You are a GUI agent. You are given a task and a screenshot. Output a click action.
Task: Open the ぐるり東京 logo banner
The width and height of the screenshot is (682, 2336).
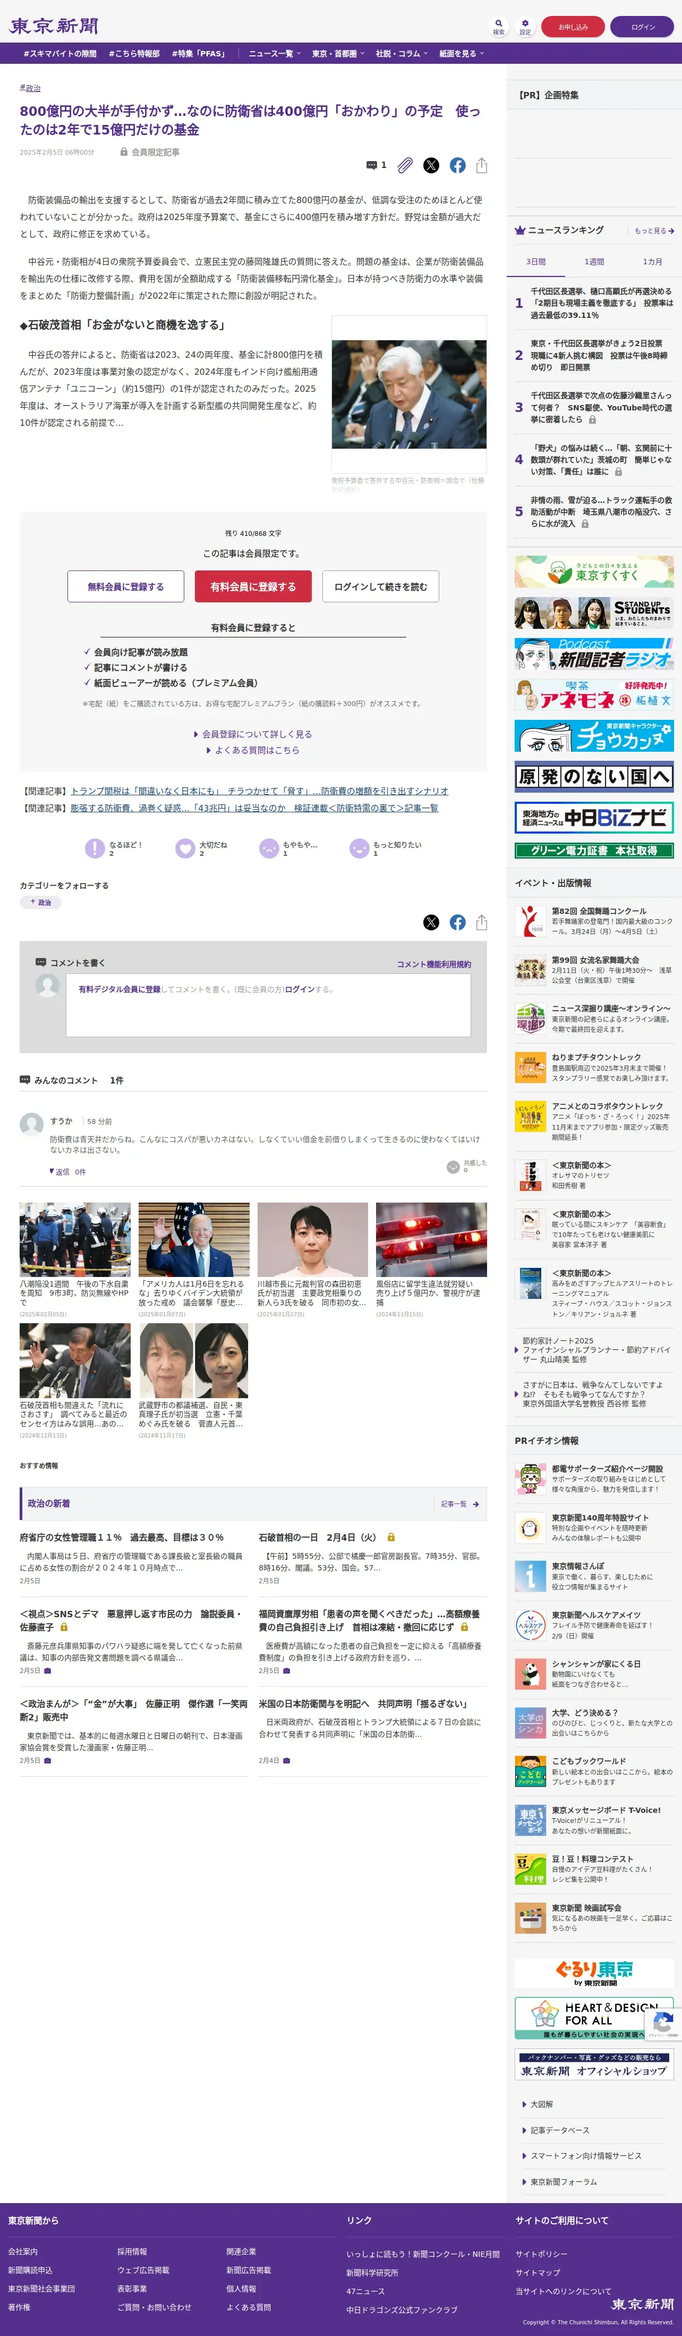pos(594,1974)
